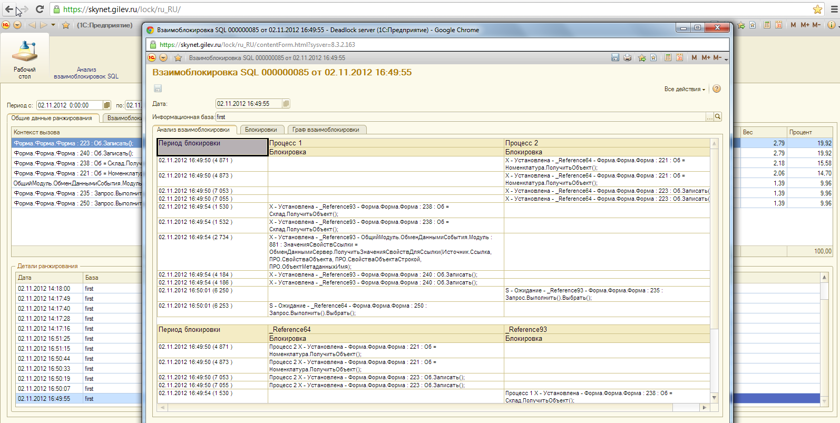Print using the printer icon in the popup toolbar
This screenshot has width=840, height=423.
627,57
